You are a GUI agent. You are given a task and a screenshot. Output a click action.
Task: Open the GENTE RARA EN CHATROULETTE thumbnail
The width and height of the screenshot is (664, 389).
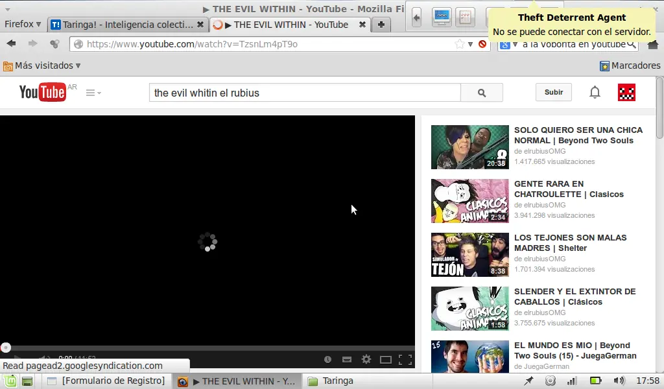tap(470, 200)
